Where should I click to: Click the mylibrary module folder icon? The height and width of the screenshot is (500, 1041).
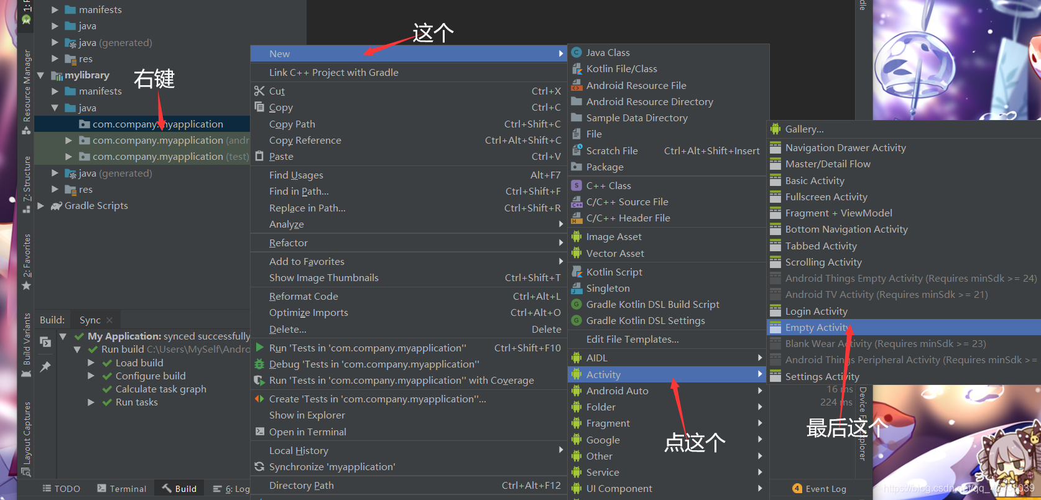[x=57, y=75]
